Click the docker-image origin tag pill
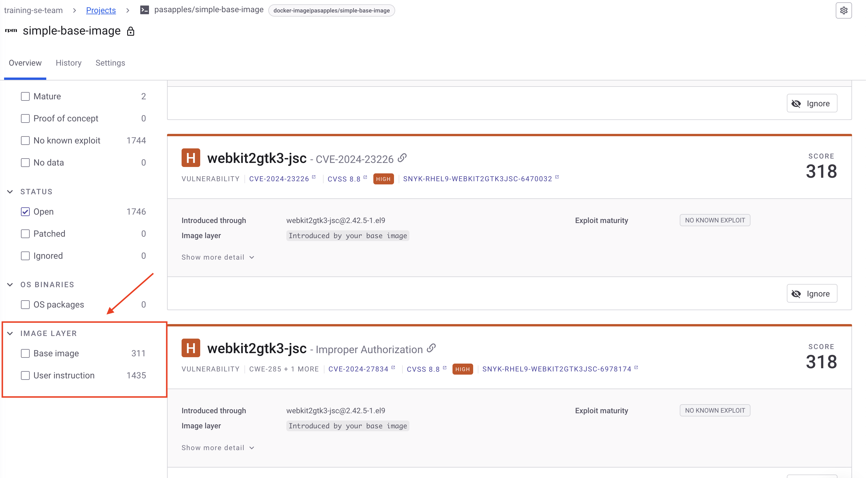866x478 pixels. tap(331, 10)
